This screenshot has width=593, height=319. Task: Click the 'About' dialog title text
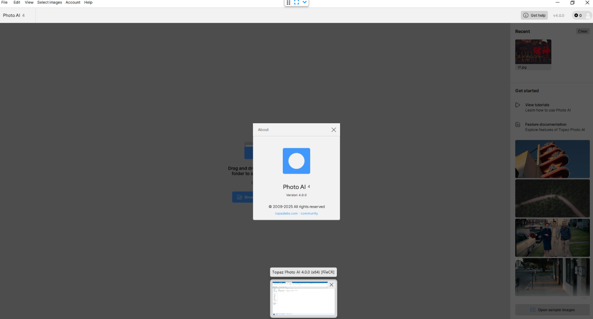click(x=263, y=130)
